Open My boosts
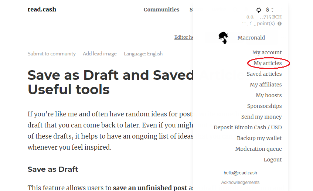 click(269, 95)
